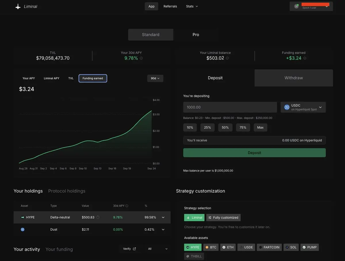Click the $503.02 Liminal balance value

pyautogui.click(x=215, y=58)
